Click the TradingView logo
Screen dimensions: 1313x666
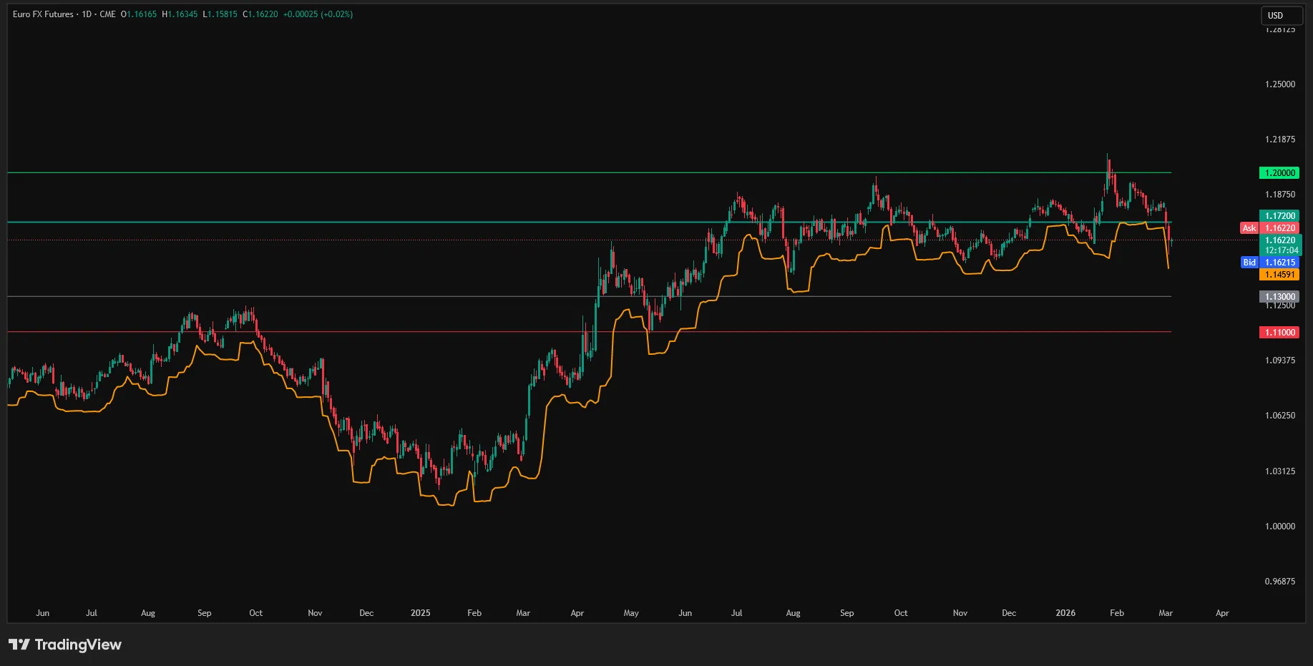tap(64, 645)
